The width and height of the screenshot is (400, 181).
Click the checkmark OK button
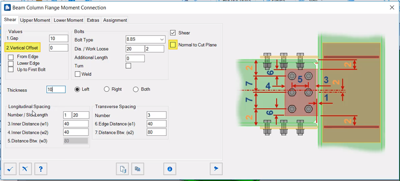[10, 169]
